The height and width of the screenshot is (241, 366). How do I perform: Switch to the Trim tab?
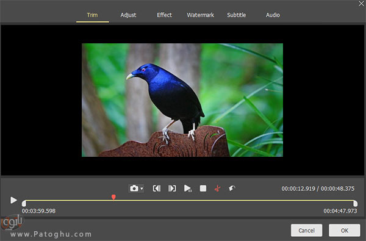click(x=93, y=15)
